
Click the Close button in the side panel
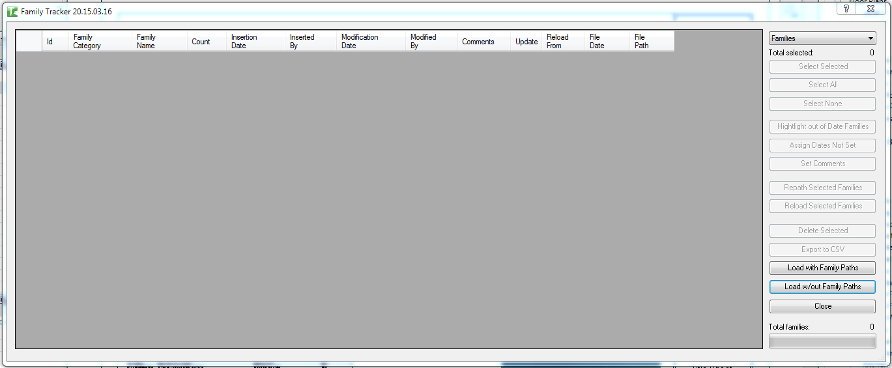coord(822,306)
